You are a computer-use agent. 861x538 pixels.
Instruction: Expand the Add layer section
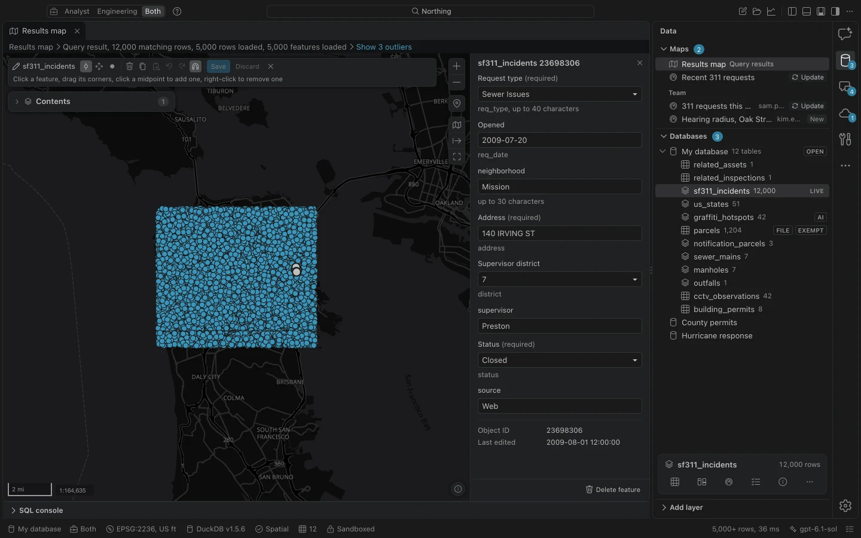682,508
